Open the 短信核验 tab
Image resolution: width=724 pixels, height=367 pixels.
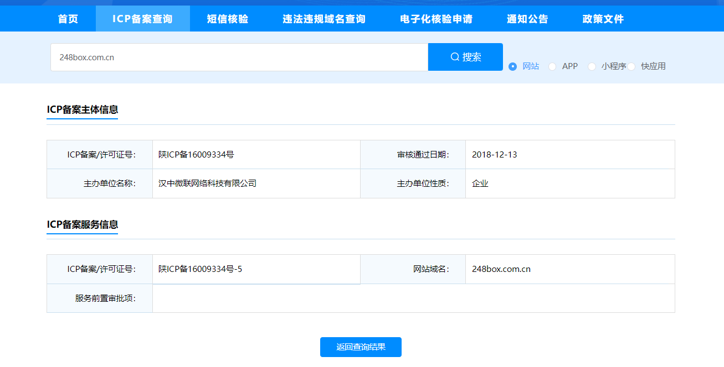point(228,19)
